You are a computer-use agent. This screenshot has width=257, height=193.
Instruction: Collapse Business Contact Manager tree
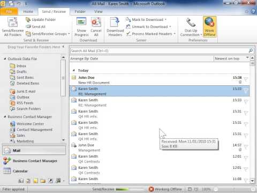(5, 117)
